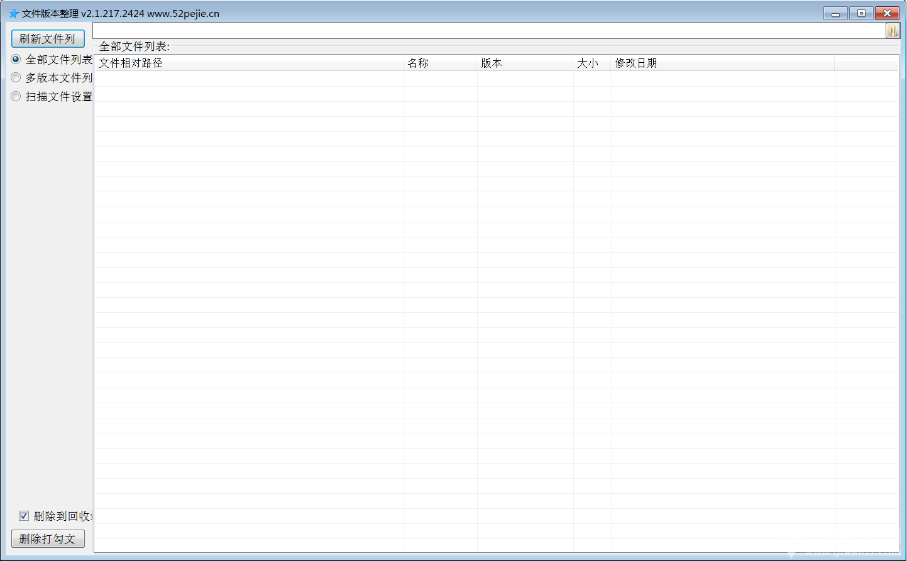The image size is (907, 561).
Task: Maximize the 文件版本整理 window
Action: coord(861,13)
